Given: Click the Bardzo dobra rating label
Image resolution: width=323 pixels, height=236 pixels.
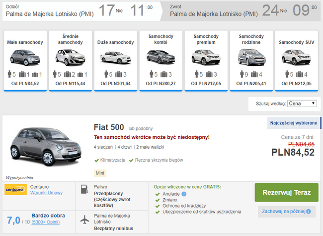Looking at the screenshot, I should pyautogui.click(x=48, y=216).
